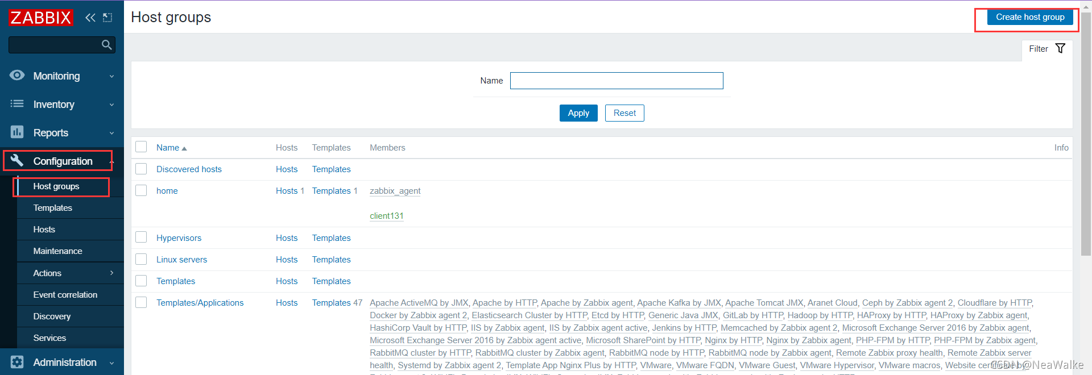This screenshot has width=1092, height=375.
Task: Check the Hypervisors row checkbox
Action: pos(141,237)
